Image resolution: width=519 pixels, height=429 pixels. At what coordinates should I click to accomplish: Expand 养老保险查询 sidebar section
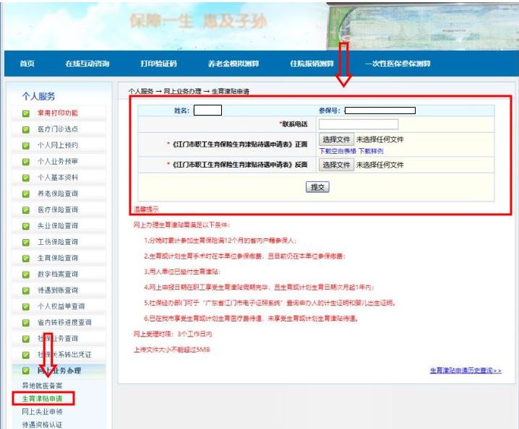[59, 194]
